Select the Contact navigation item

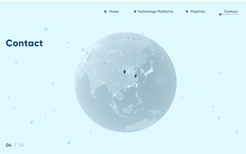pos(231,12)
